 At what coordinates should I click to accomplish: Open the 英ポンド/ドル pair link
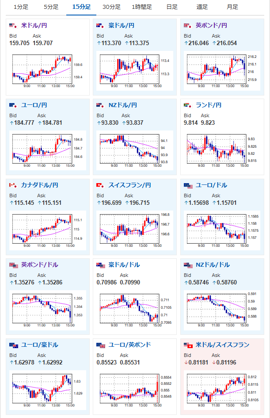point(40,265)
